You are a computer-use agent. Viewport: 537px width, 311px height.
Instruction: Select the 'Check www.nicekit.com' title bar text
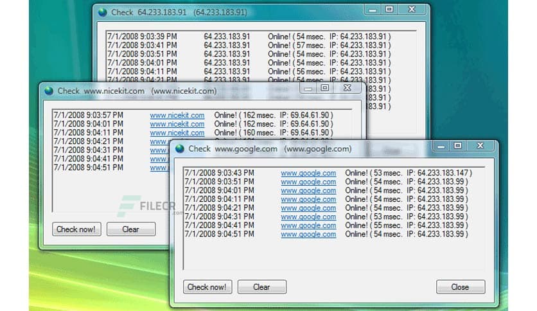pos(101,91)
